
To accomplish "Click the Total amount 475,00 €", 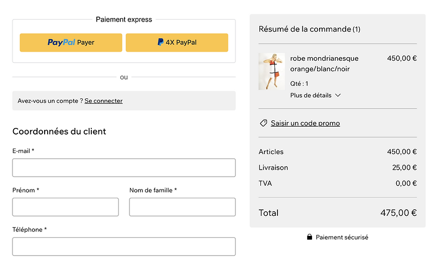I will click(398, 213).
